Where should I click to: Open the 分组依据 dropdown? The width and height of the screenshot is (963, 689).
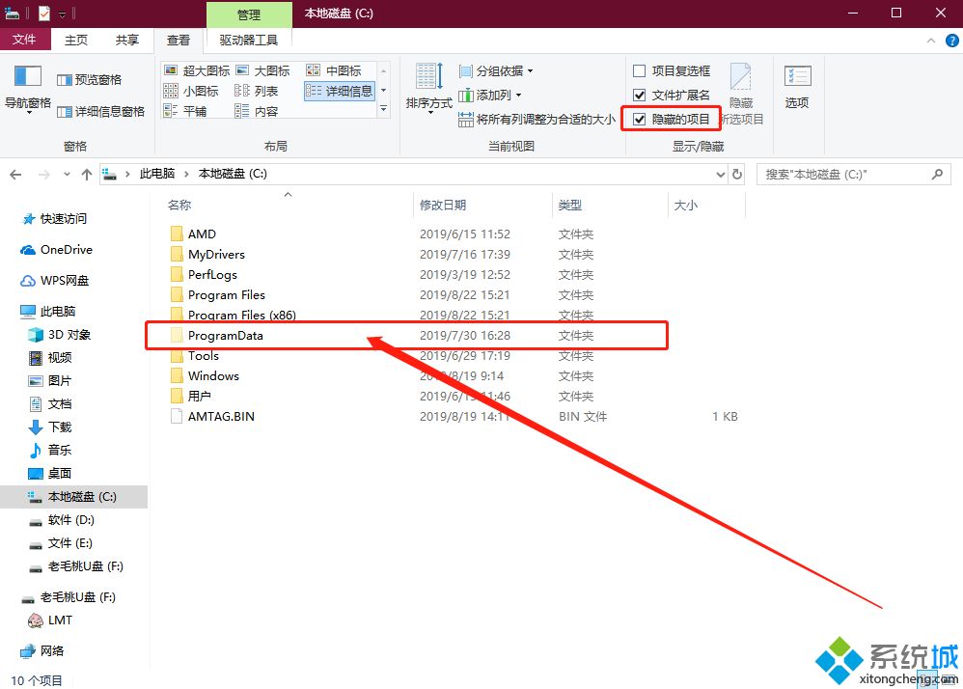[x=496, y=71]
